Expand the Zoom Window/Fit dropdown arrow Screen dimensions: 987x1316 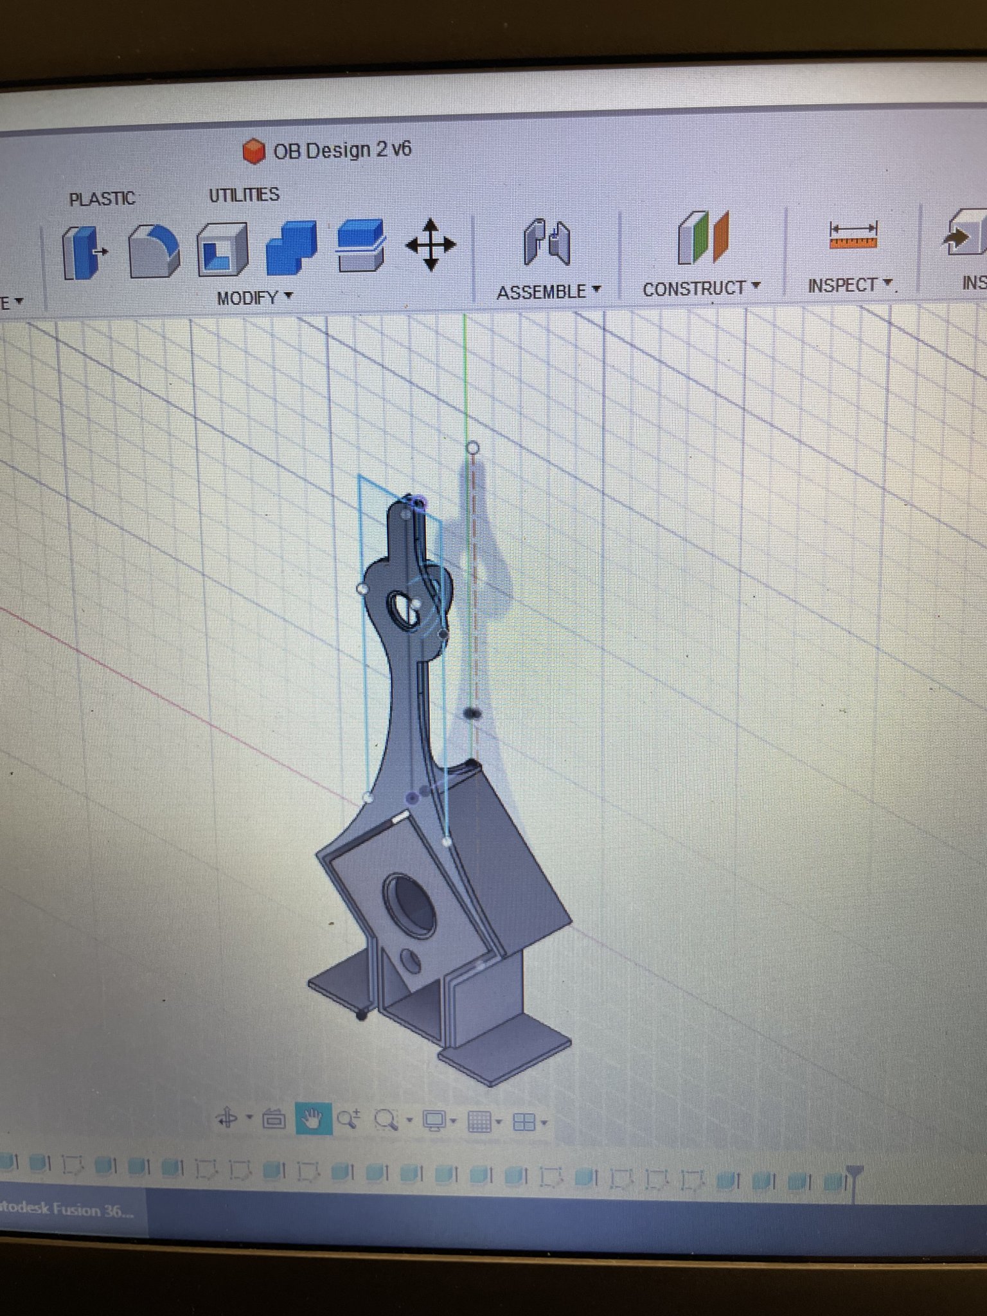click(x=409, y=1121)
